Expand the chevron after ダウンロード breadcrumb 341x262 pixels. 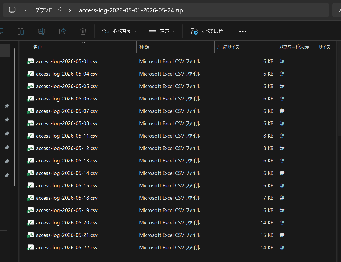(x=70, y=10)
